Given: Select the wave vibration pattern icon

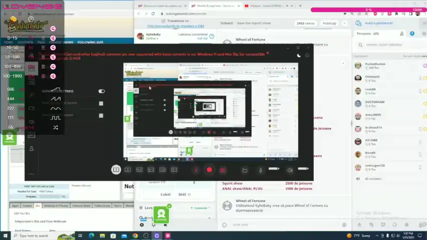Looking at the screenshot, I should pyautogui.click(x=56, y=108).
